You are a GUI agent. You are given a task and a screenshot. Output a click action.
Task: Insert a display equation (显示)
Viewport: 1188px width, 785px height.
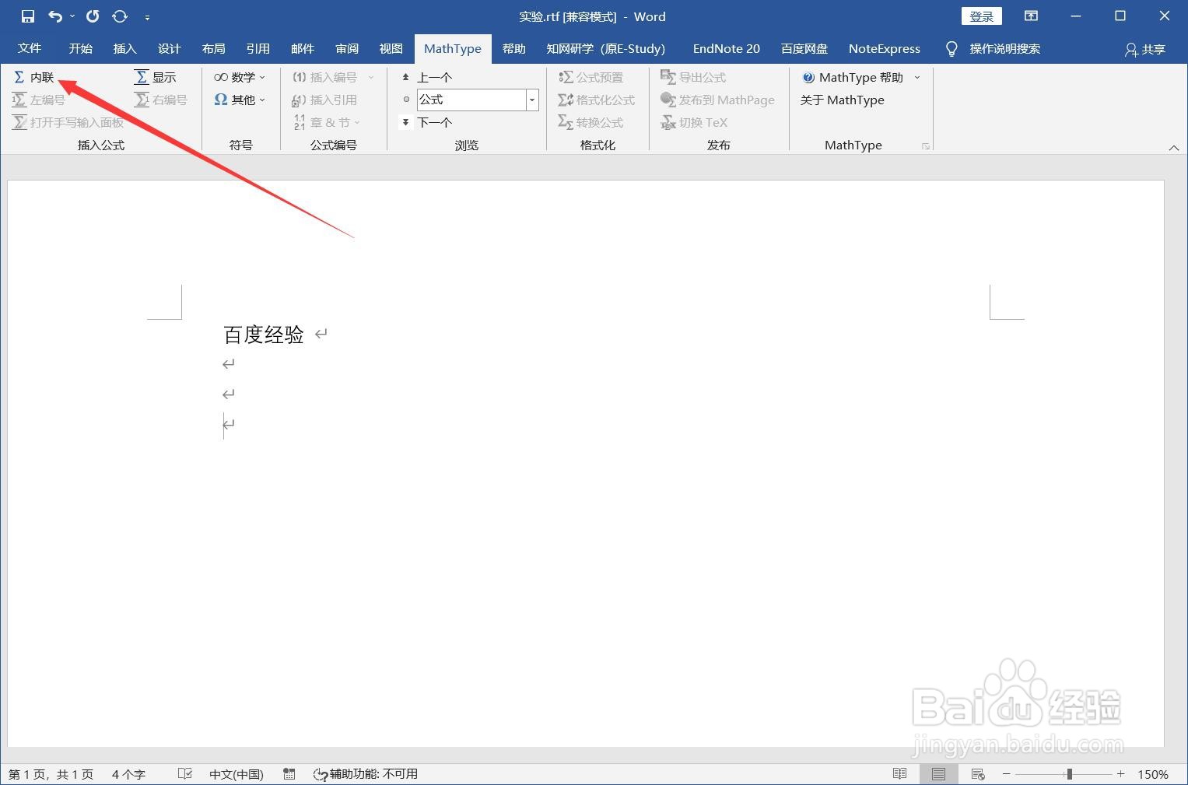coord(156,77)
